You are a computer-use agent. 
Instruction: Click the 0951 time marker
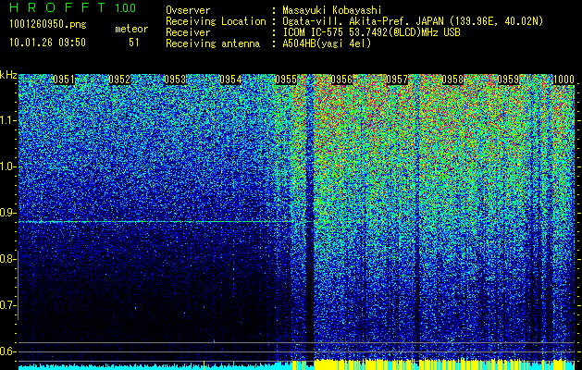click(64, 80)
